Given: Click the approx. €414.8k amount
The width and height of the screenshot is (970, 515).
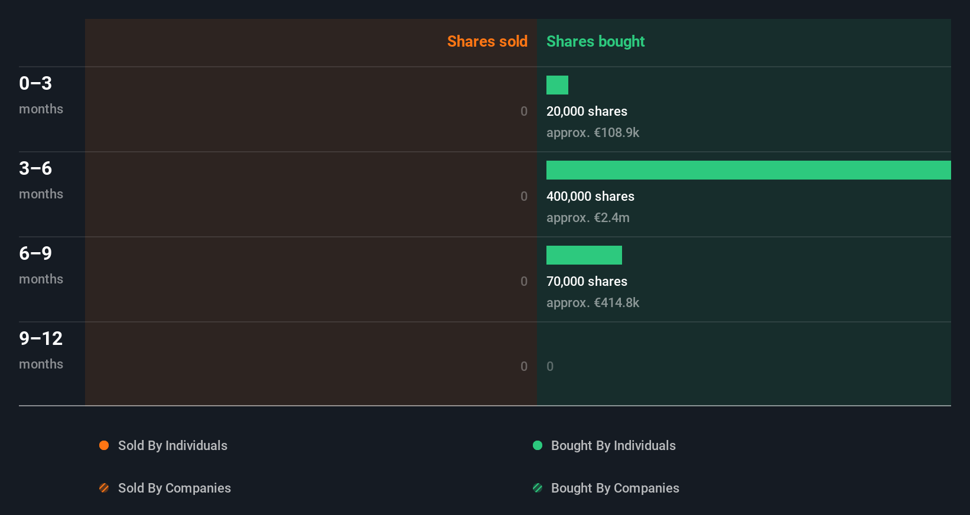Looking at the screenshot, I should 593,302.
